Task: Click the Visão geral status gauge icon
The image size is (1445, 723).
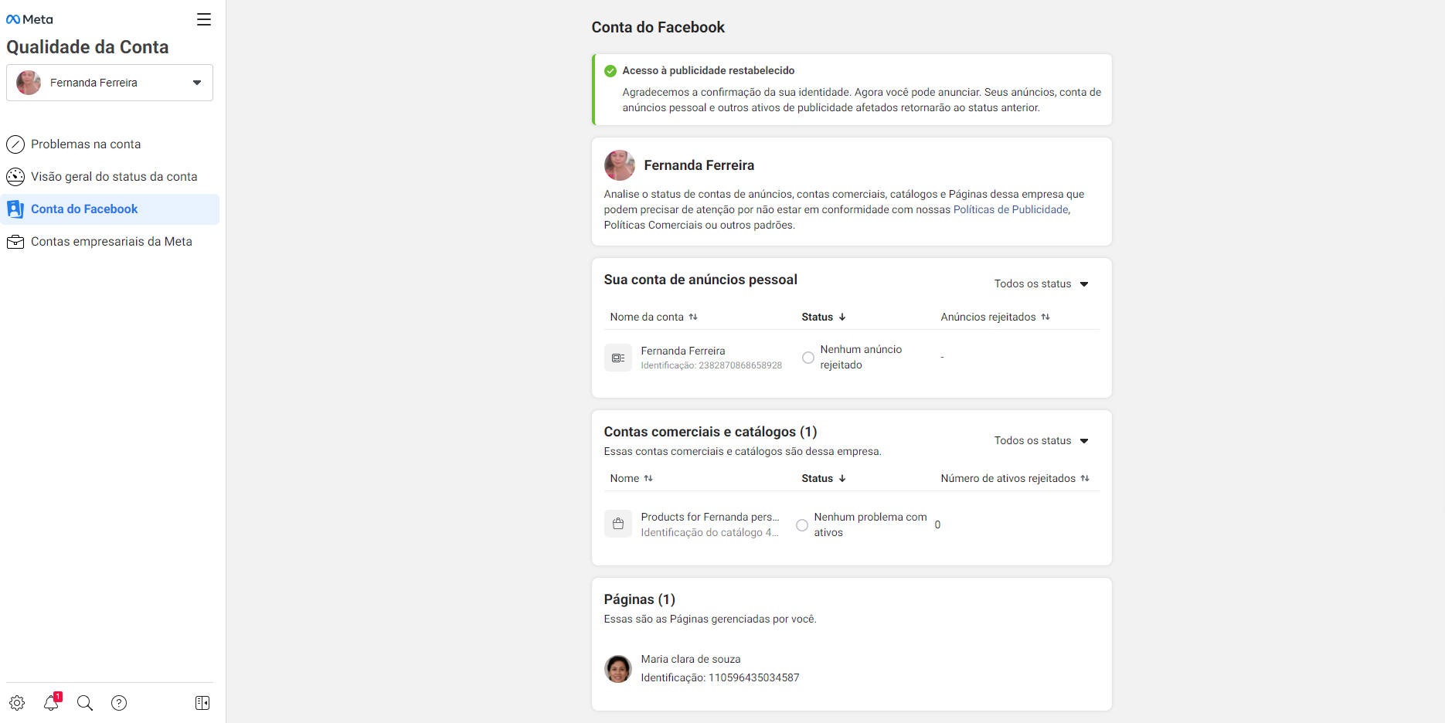Action: pos(15,177)
